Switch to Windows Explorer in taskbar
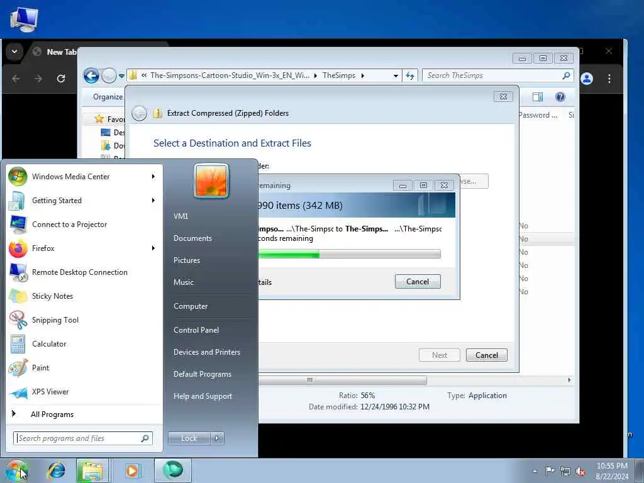 point(92,470)
